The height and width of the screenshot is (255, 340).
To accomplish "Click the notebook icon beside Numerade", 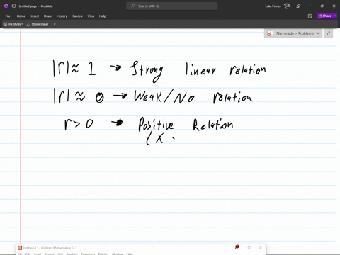I will tap(270, 33).
